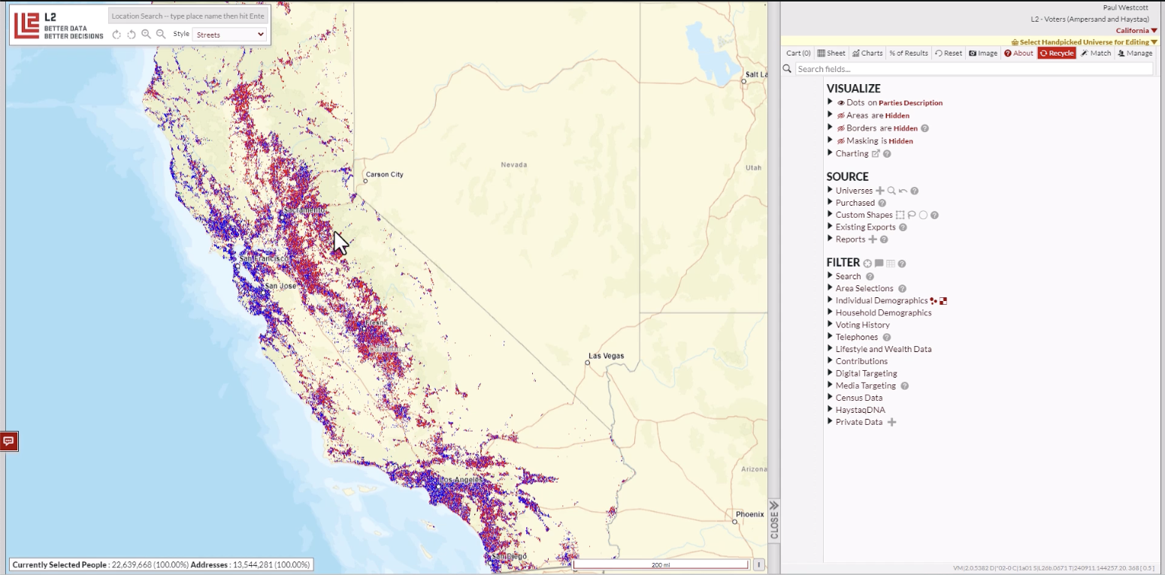Click the Digital Targeting filter label
The image size is (1165, 575).
click(x=867, y=374)
